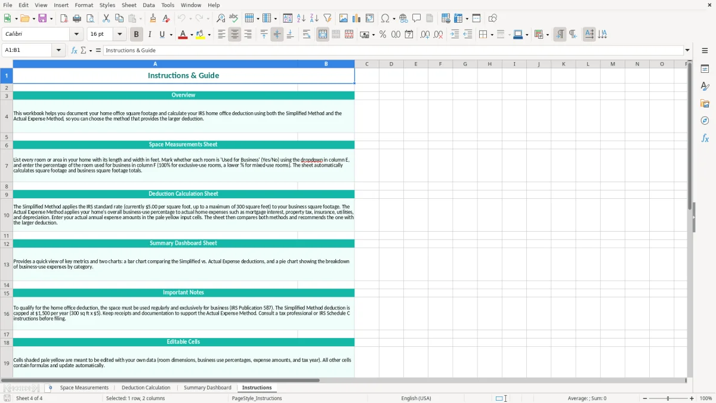Insert a chart
This screenshot has height=403, width=716.
[357, 19]
